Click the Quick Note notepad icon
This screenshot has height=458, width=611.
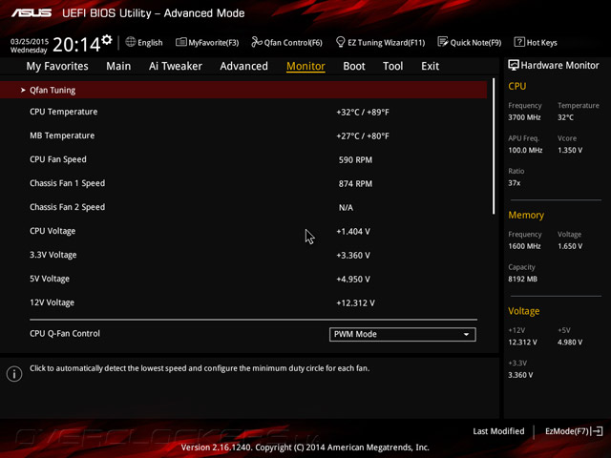click(x=442, y=42)
